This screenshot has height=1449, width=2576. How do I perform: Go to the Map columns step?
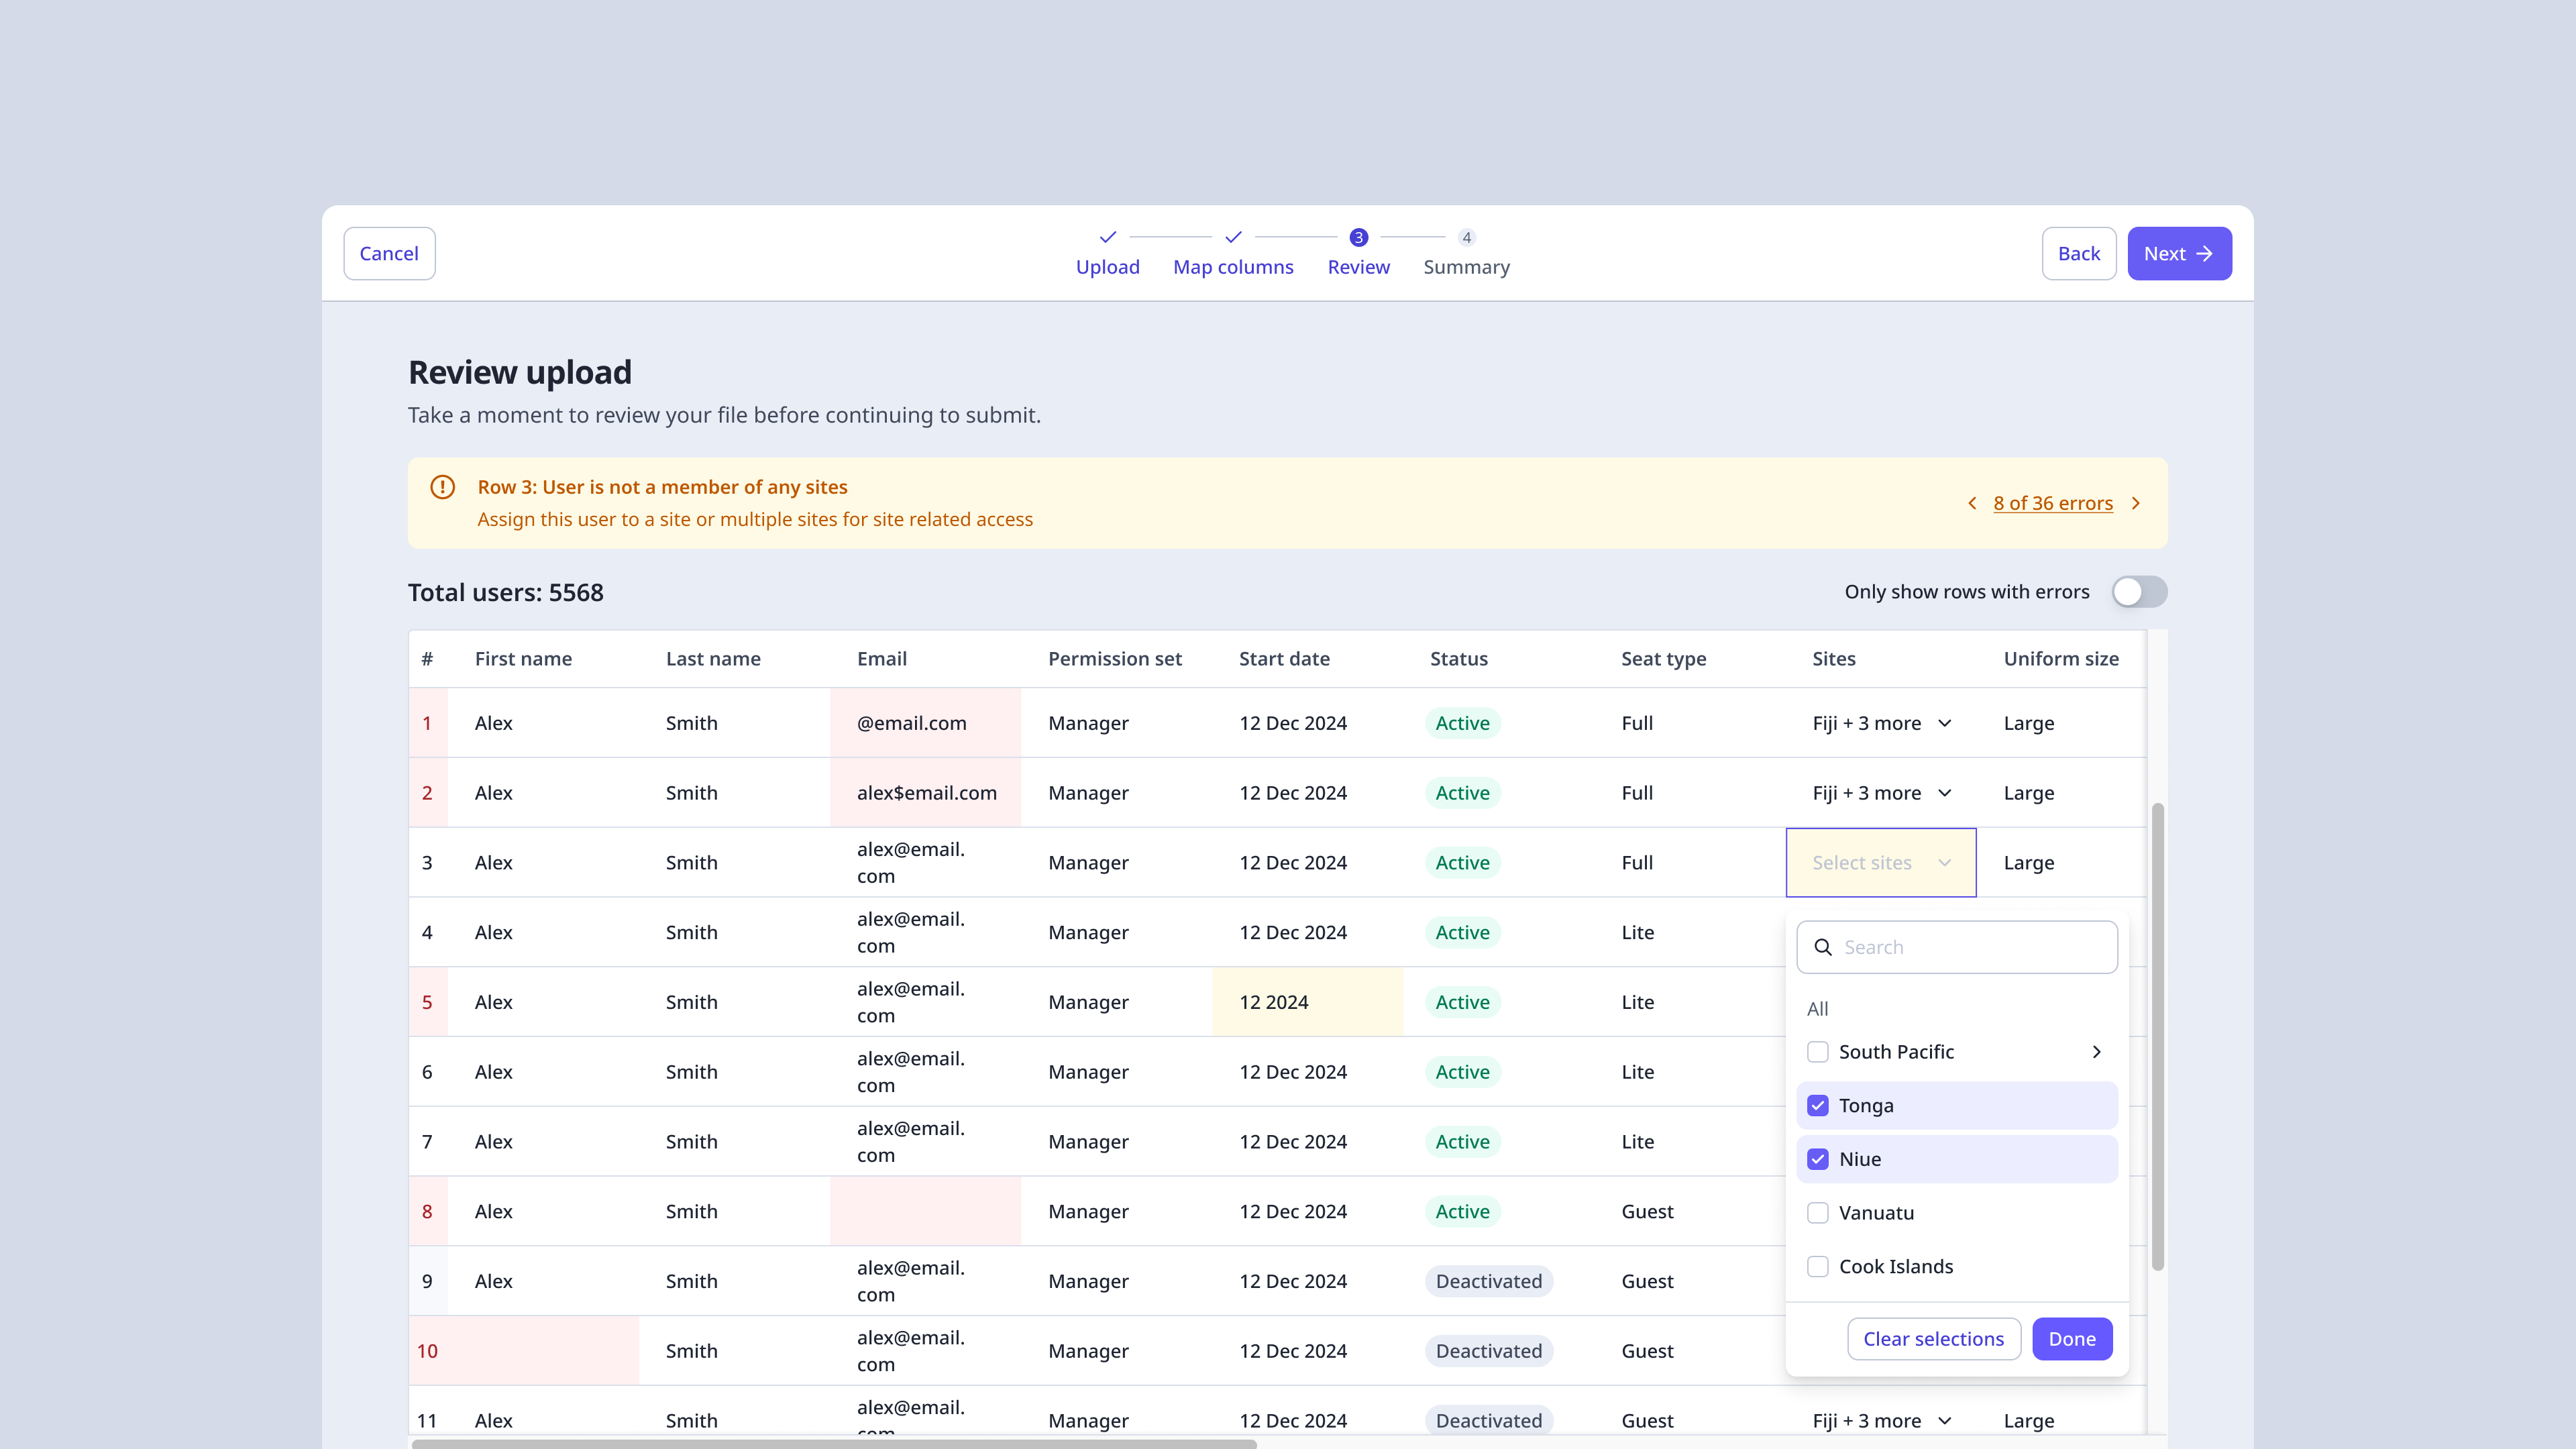1233,267
